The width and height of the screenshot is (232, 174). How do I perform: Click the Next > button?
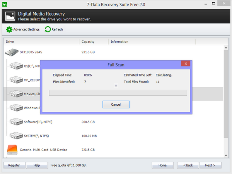pos(210,165)
